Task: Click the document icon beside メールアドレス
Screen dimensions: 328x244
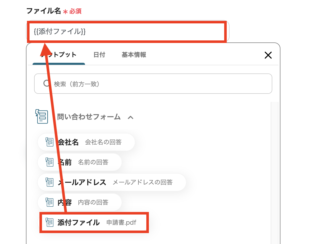Action: (49, 182)
